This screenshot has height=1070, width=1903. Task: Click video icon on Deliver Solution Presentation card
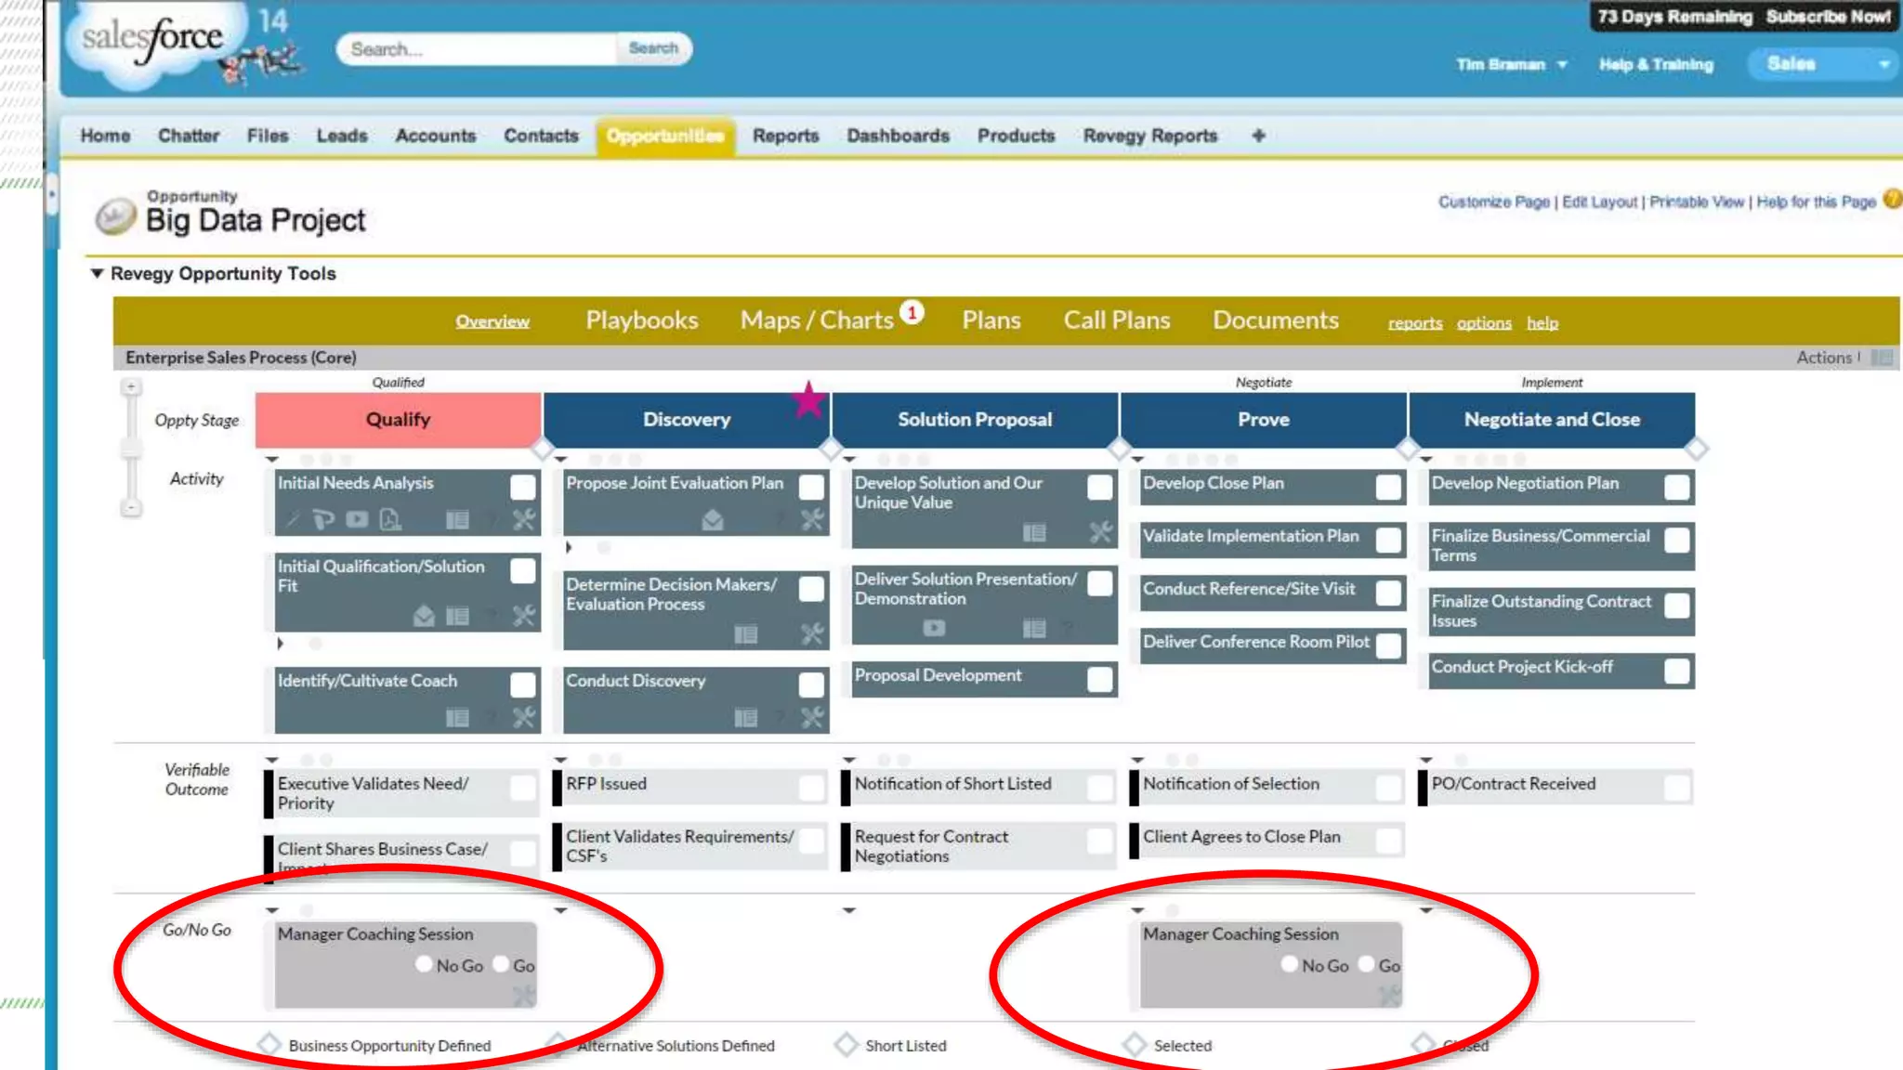point(934,628)
